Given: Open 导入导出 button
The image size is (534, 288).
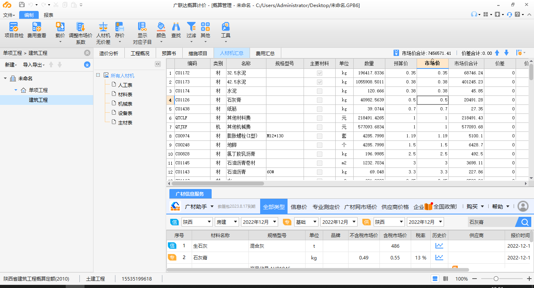Looking at the screenshot, I should coord(33,65).
